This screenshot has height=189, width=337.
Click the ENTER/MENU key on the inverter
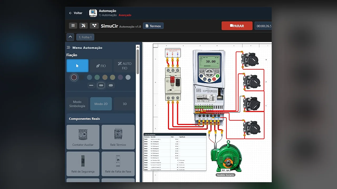[x=217, y=71]
